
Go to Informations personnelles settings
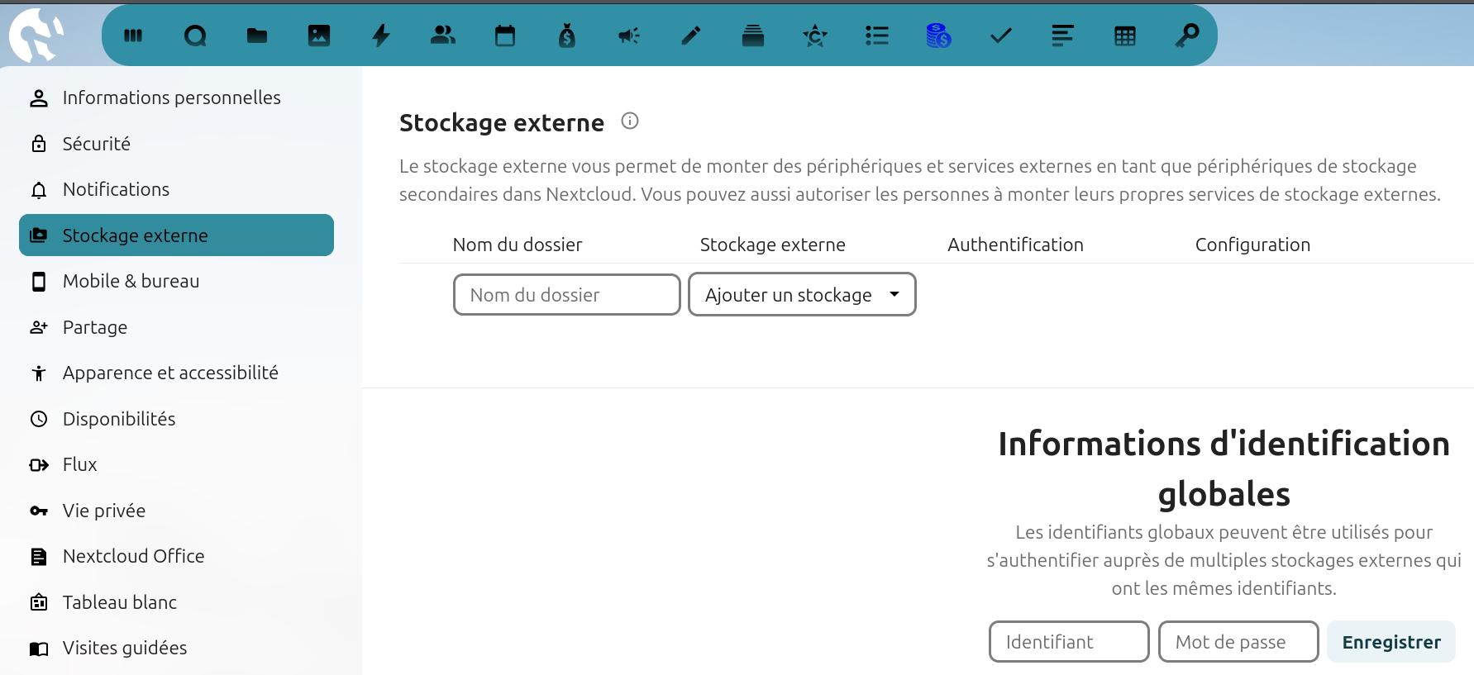(x=176, y=97)
